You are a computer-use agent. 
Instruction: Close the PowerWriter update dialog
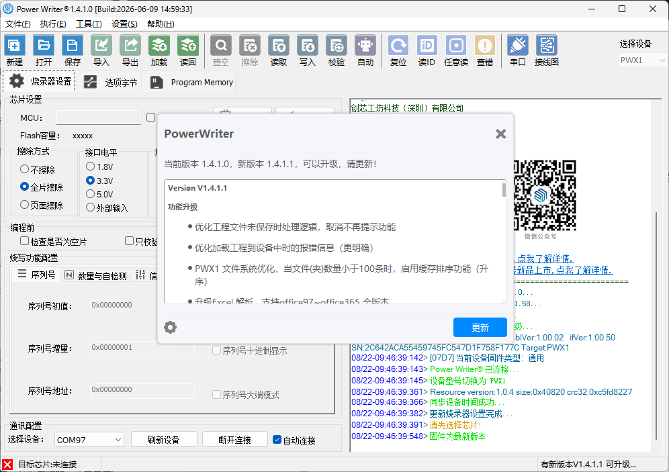[500, 134]
